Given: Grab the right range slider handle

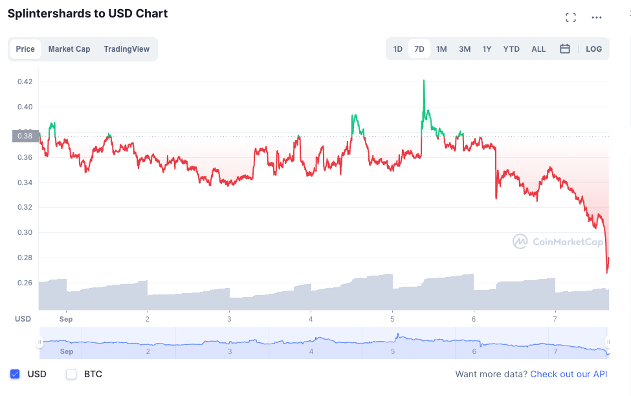Looking at the screenshot, I should pyautogui.click(x=608, y=342).
